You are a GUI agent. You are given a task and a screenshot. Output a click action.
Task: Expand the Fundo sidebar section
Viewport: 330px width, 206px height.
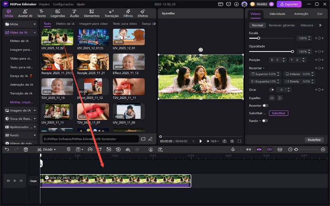tap(35, 135)
